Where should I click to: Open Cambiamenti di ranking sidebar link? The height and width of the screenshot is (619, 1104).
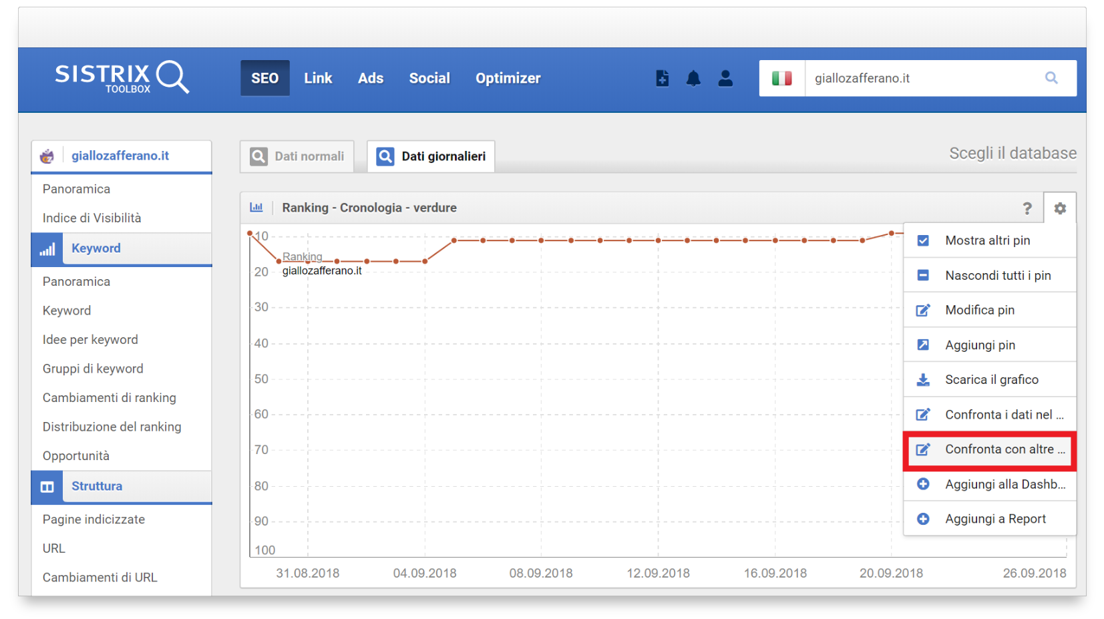click(x=110, y=398)
